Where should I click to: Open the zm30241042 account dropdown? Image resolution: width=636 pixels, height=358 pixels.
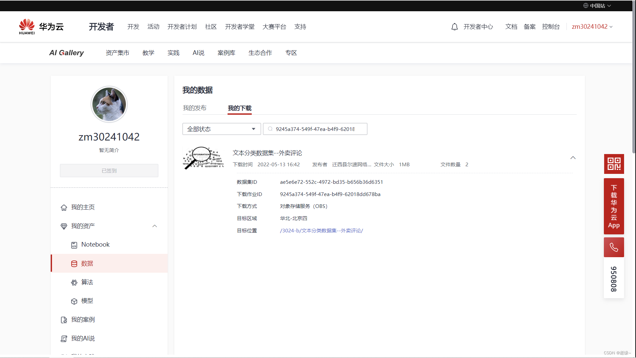pyautogui.click(x=592, y=27)
